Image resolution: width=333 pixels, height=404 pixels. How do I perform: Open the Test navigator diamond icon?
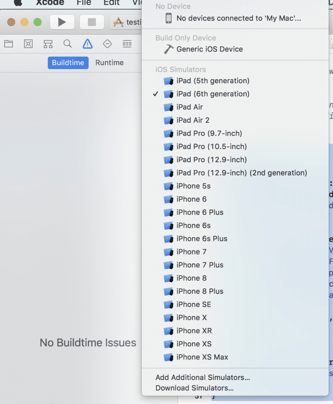coord(107,44)
